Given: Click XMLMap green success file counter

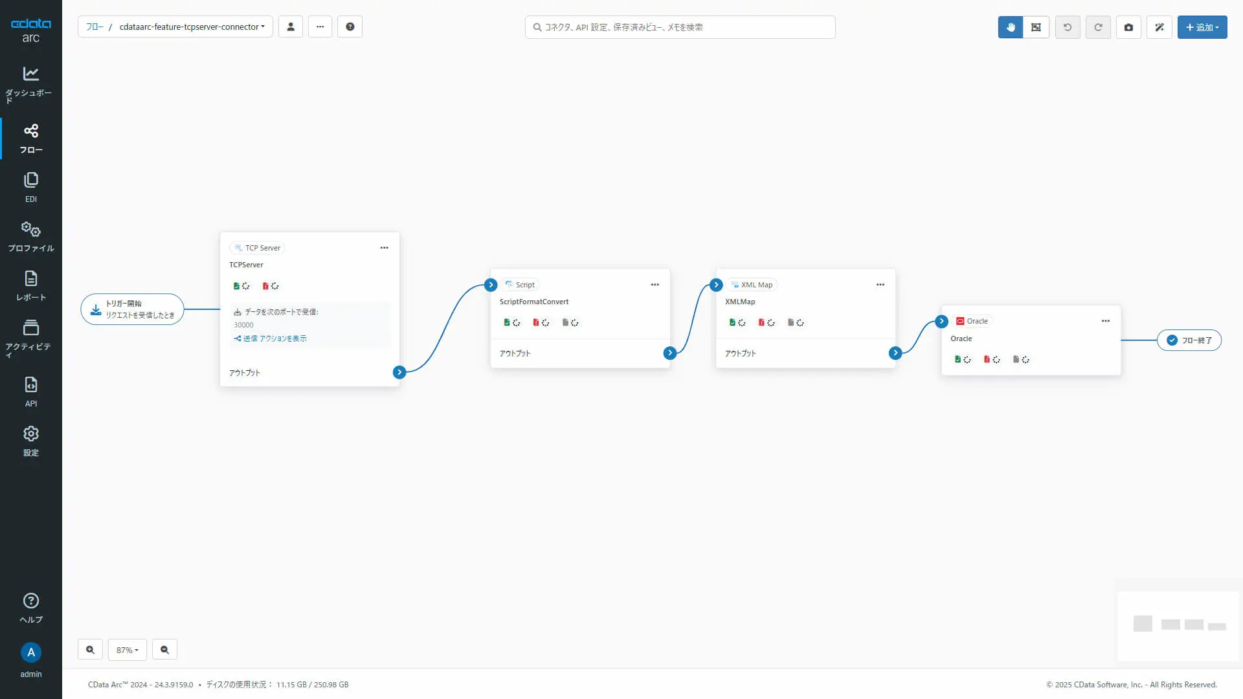Looking at the screenshot, I should pos(737,322).
